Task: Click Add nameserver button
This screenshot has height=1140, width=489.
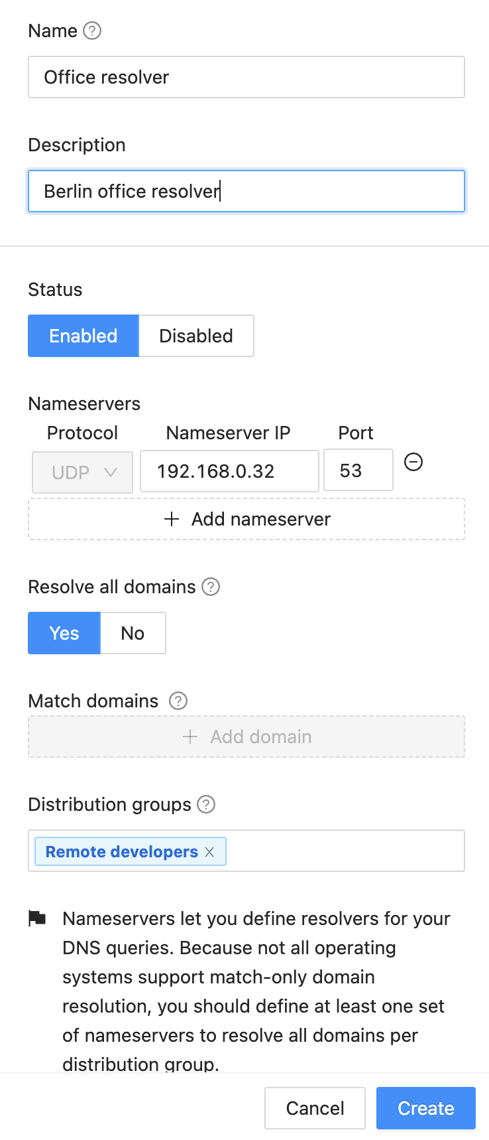Action: point(246,519)
